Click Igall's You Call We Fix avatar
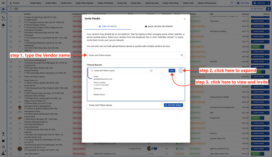272x157 pixels. 19,148
